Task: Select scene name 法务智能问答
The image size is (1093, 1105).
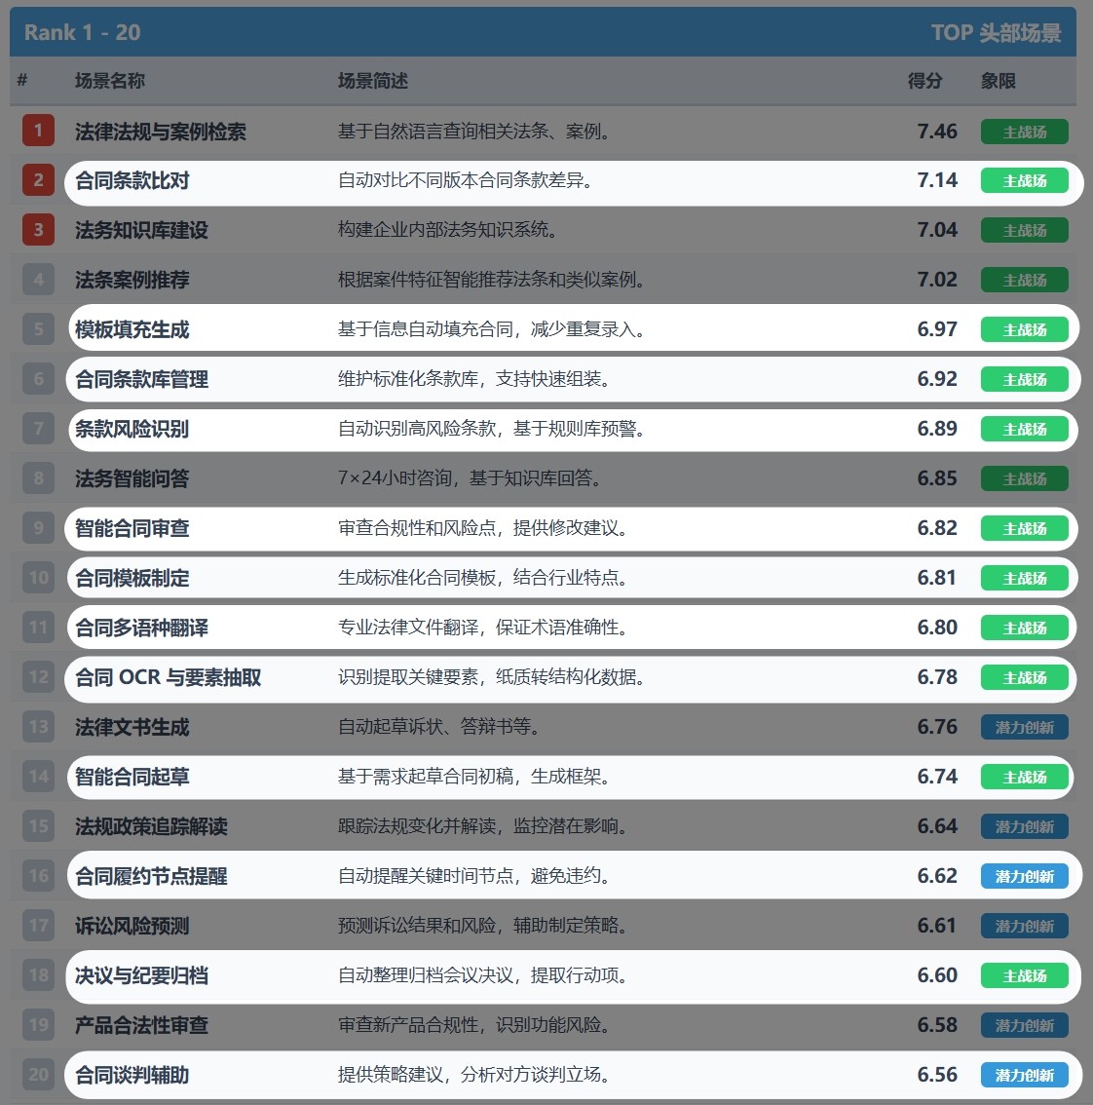Action: click(x=132, y=479)
